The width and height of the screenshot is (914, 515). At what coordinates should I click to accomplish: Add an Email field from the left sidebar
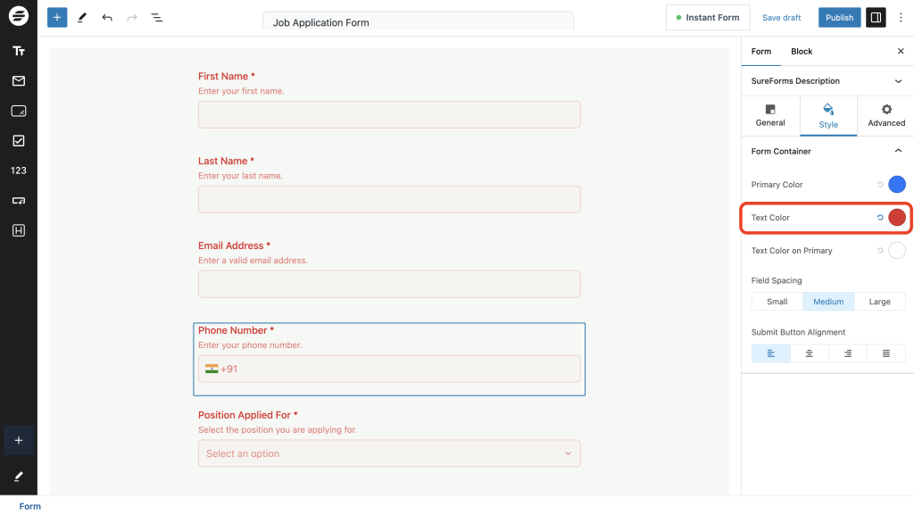[18, 80]
